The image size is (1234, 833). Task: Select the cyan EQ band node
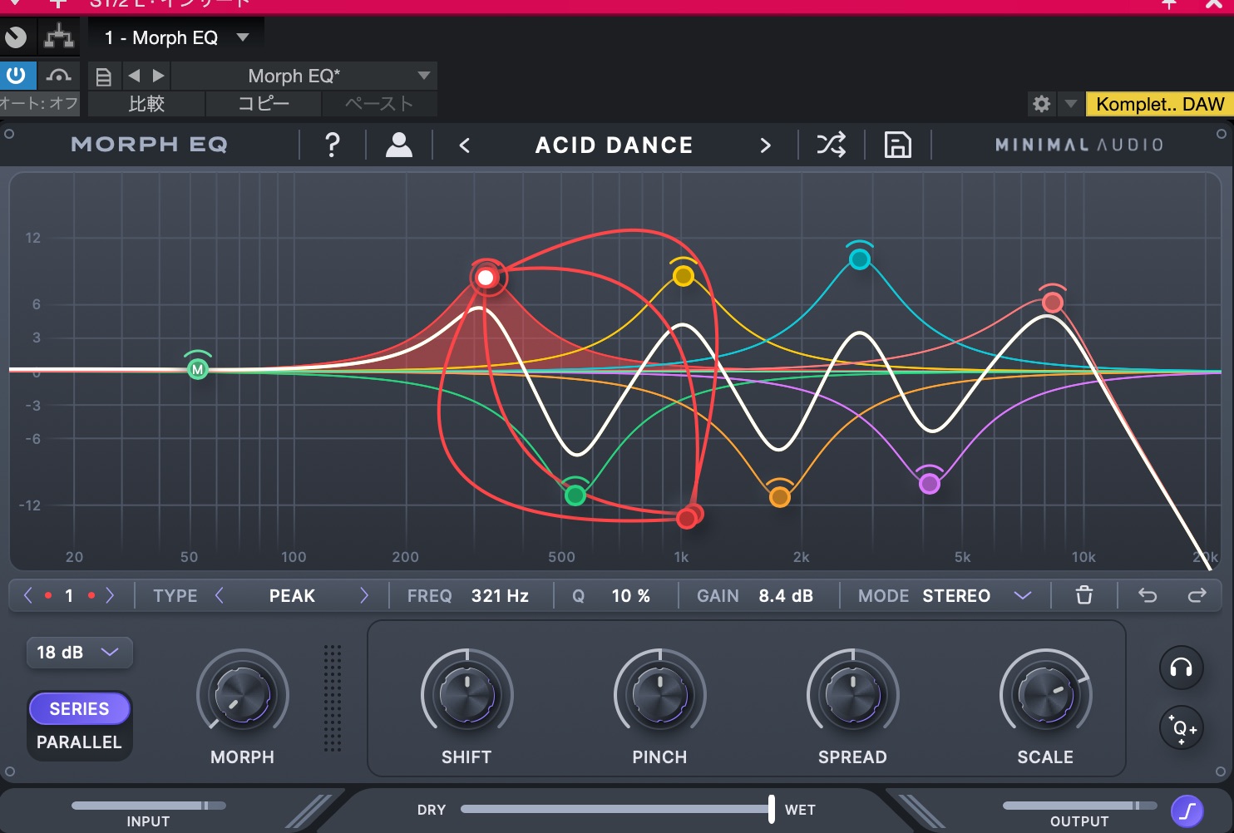860,259
